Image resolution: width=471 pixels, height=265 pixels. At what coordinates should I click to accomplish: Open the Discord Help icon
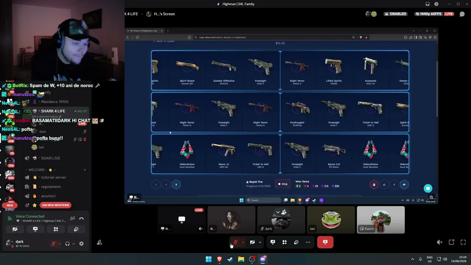436,4
